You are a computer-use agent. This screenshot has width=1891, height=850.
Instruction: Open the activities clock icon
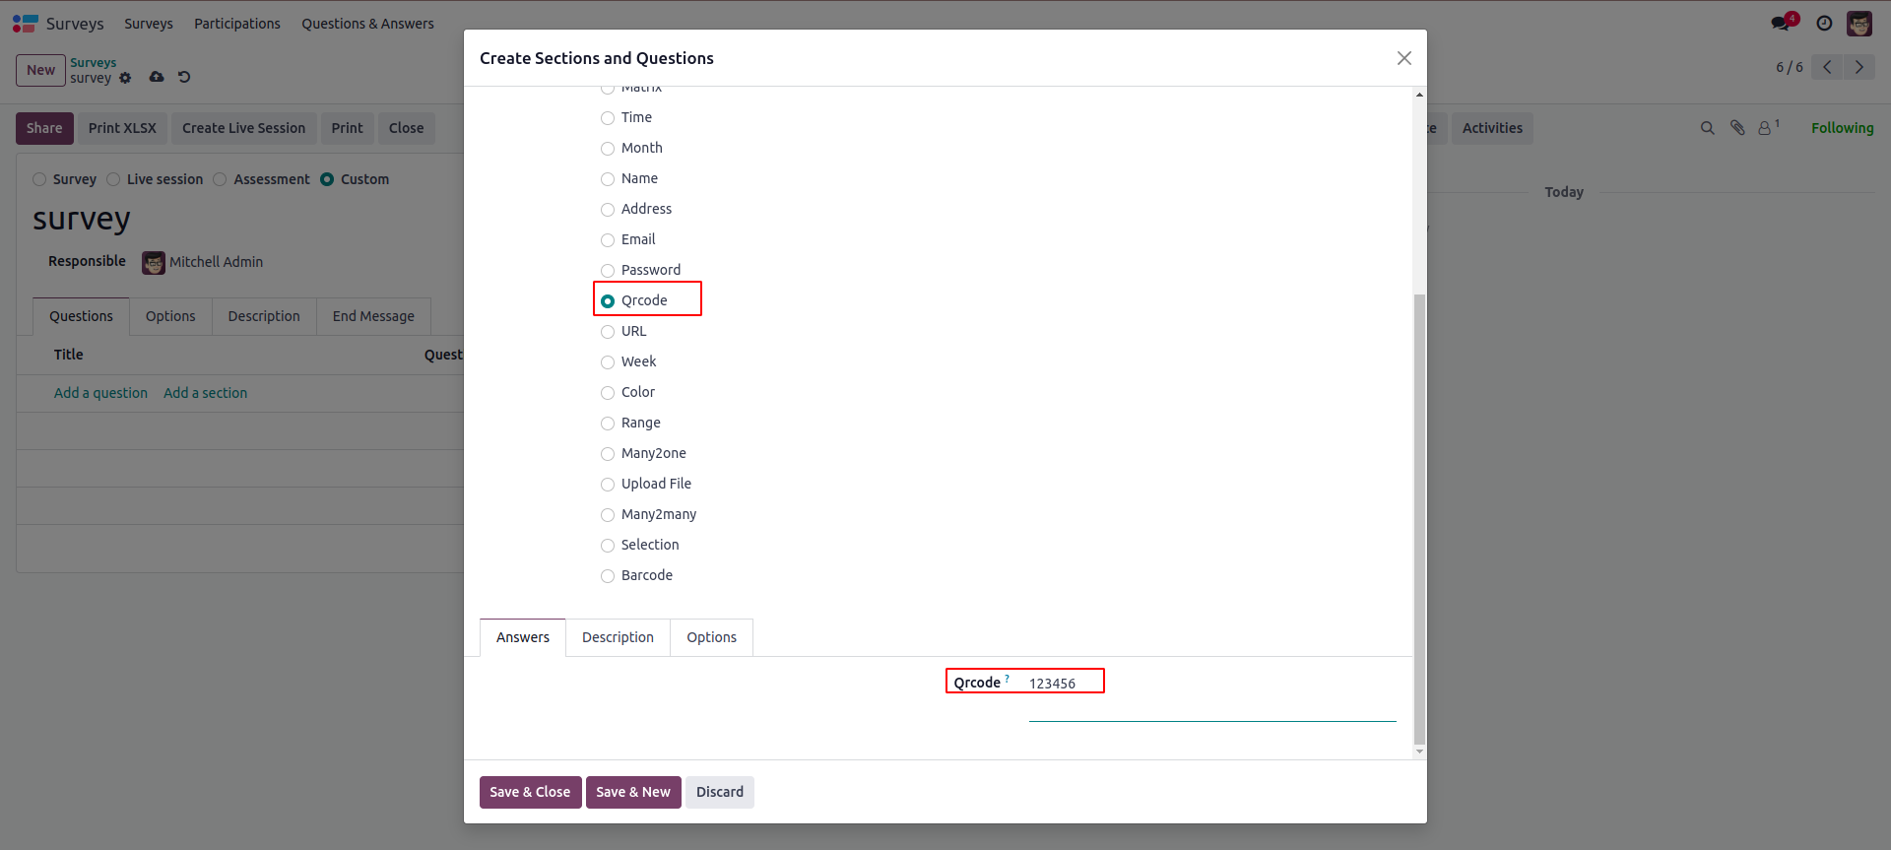(1824, 24)
